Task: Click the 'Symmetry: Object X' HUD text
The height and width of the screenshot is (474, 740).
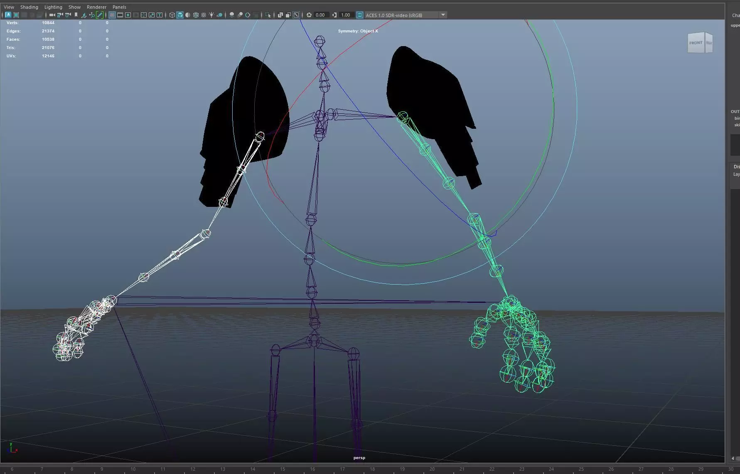Action: point(358,31)
